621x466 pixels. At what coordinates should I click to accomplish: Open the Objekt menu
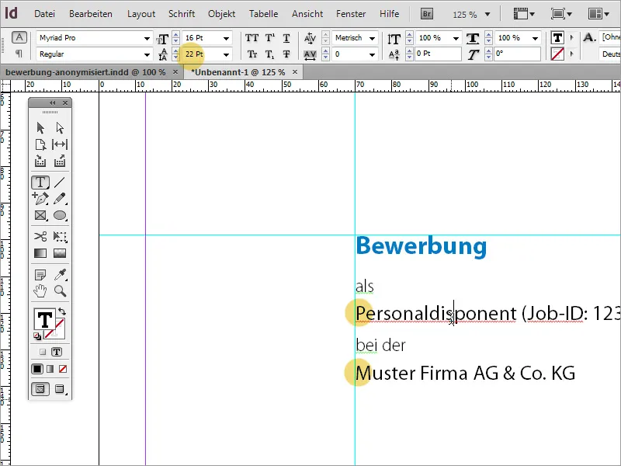pos(221,14)
